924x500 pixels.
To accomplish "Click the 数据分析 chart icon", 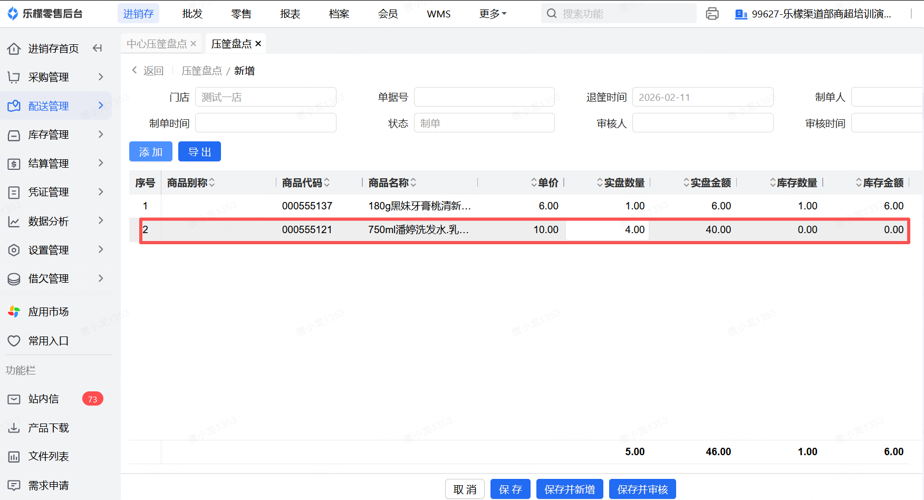I will [14, 222].
